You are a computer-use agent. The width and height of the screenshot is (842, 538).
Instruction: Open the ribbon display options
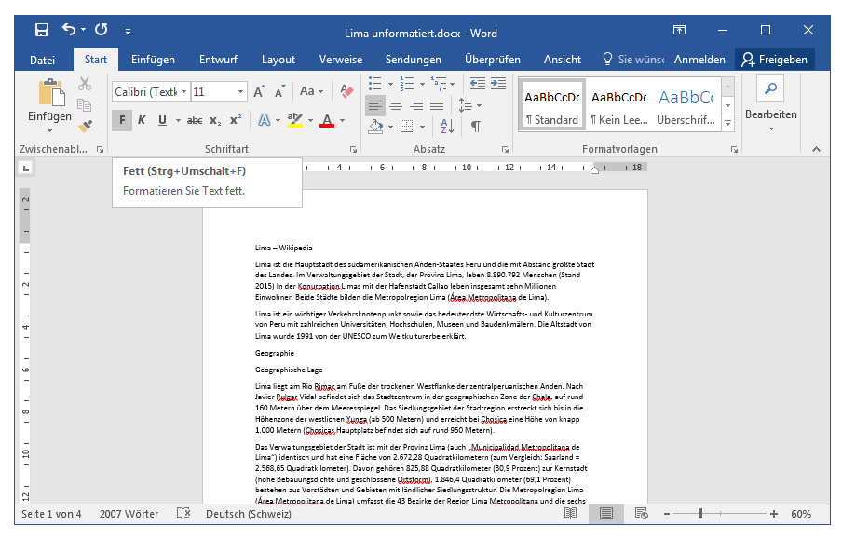coord(679,30)
